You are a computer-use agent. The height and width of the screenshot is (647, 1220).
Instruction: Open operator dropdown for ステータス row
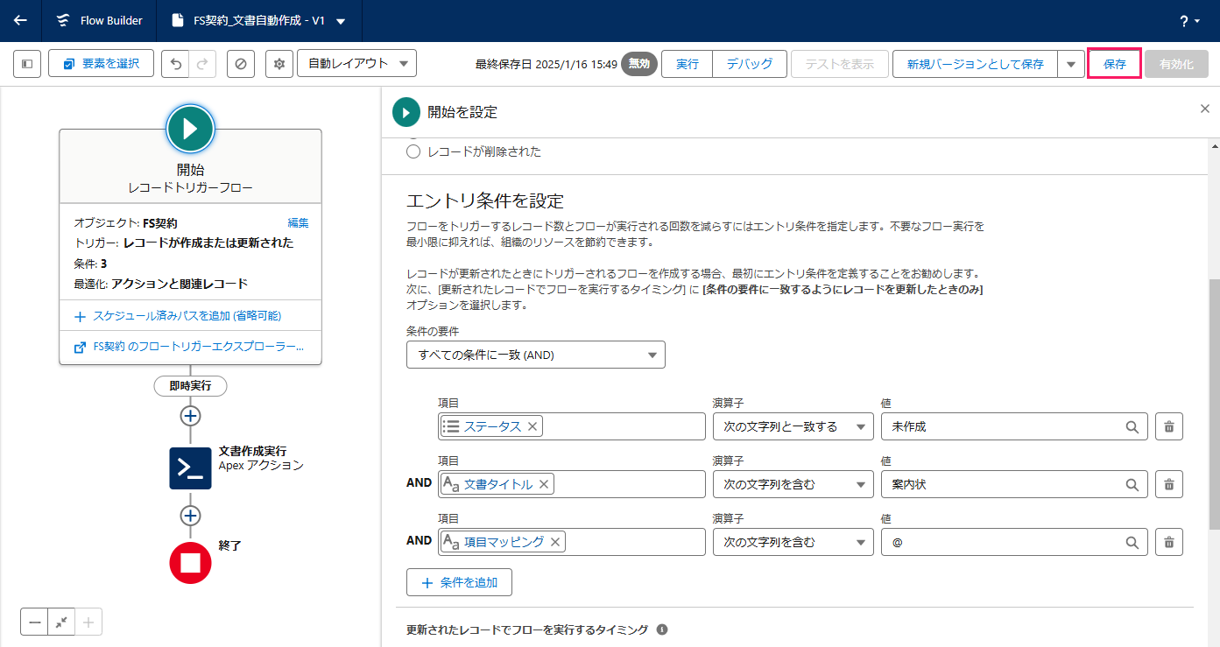coord(793,426)
